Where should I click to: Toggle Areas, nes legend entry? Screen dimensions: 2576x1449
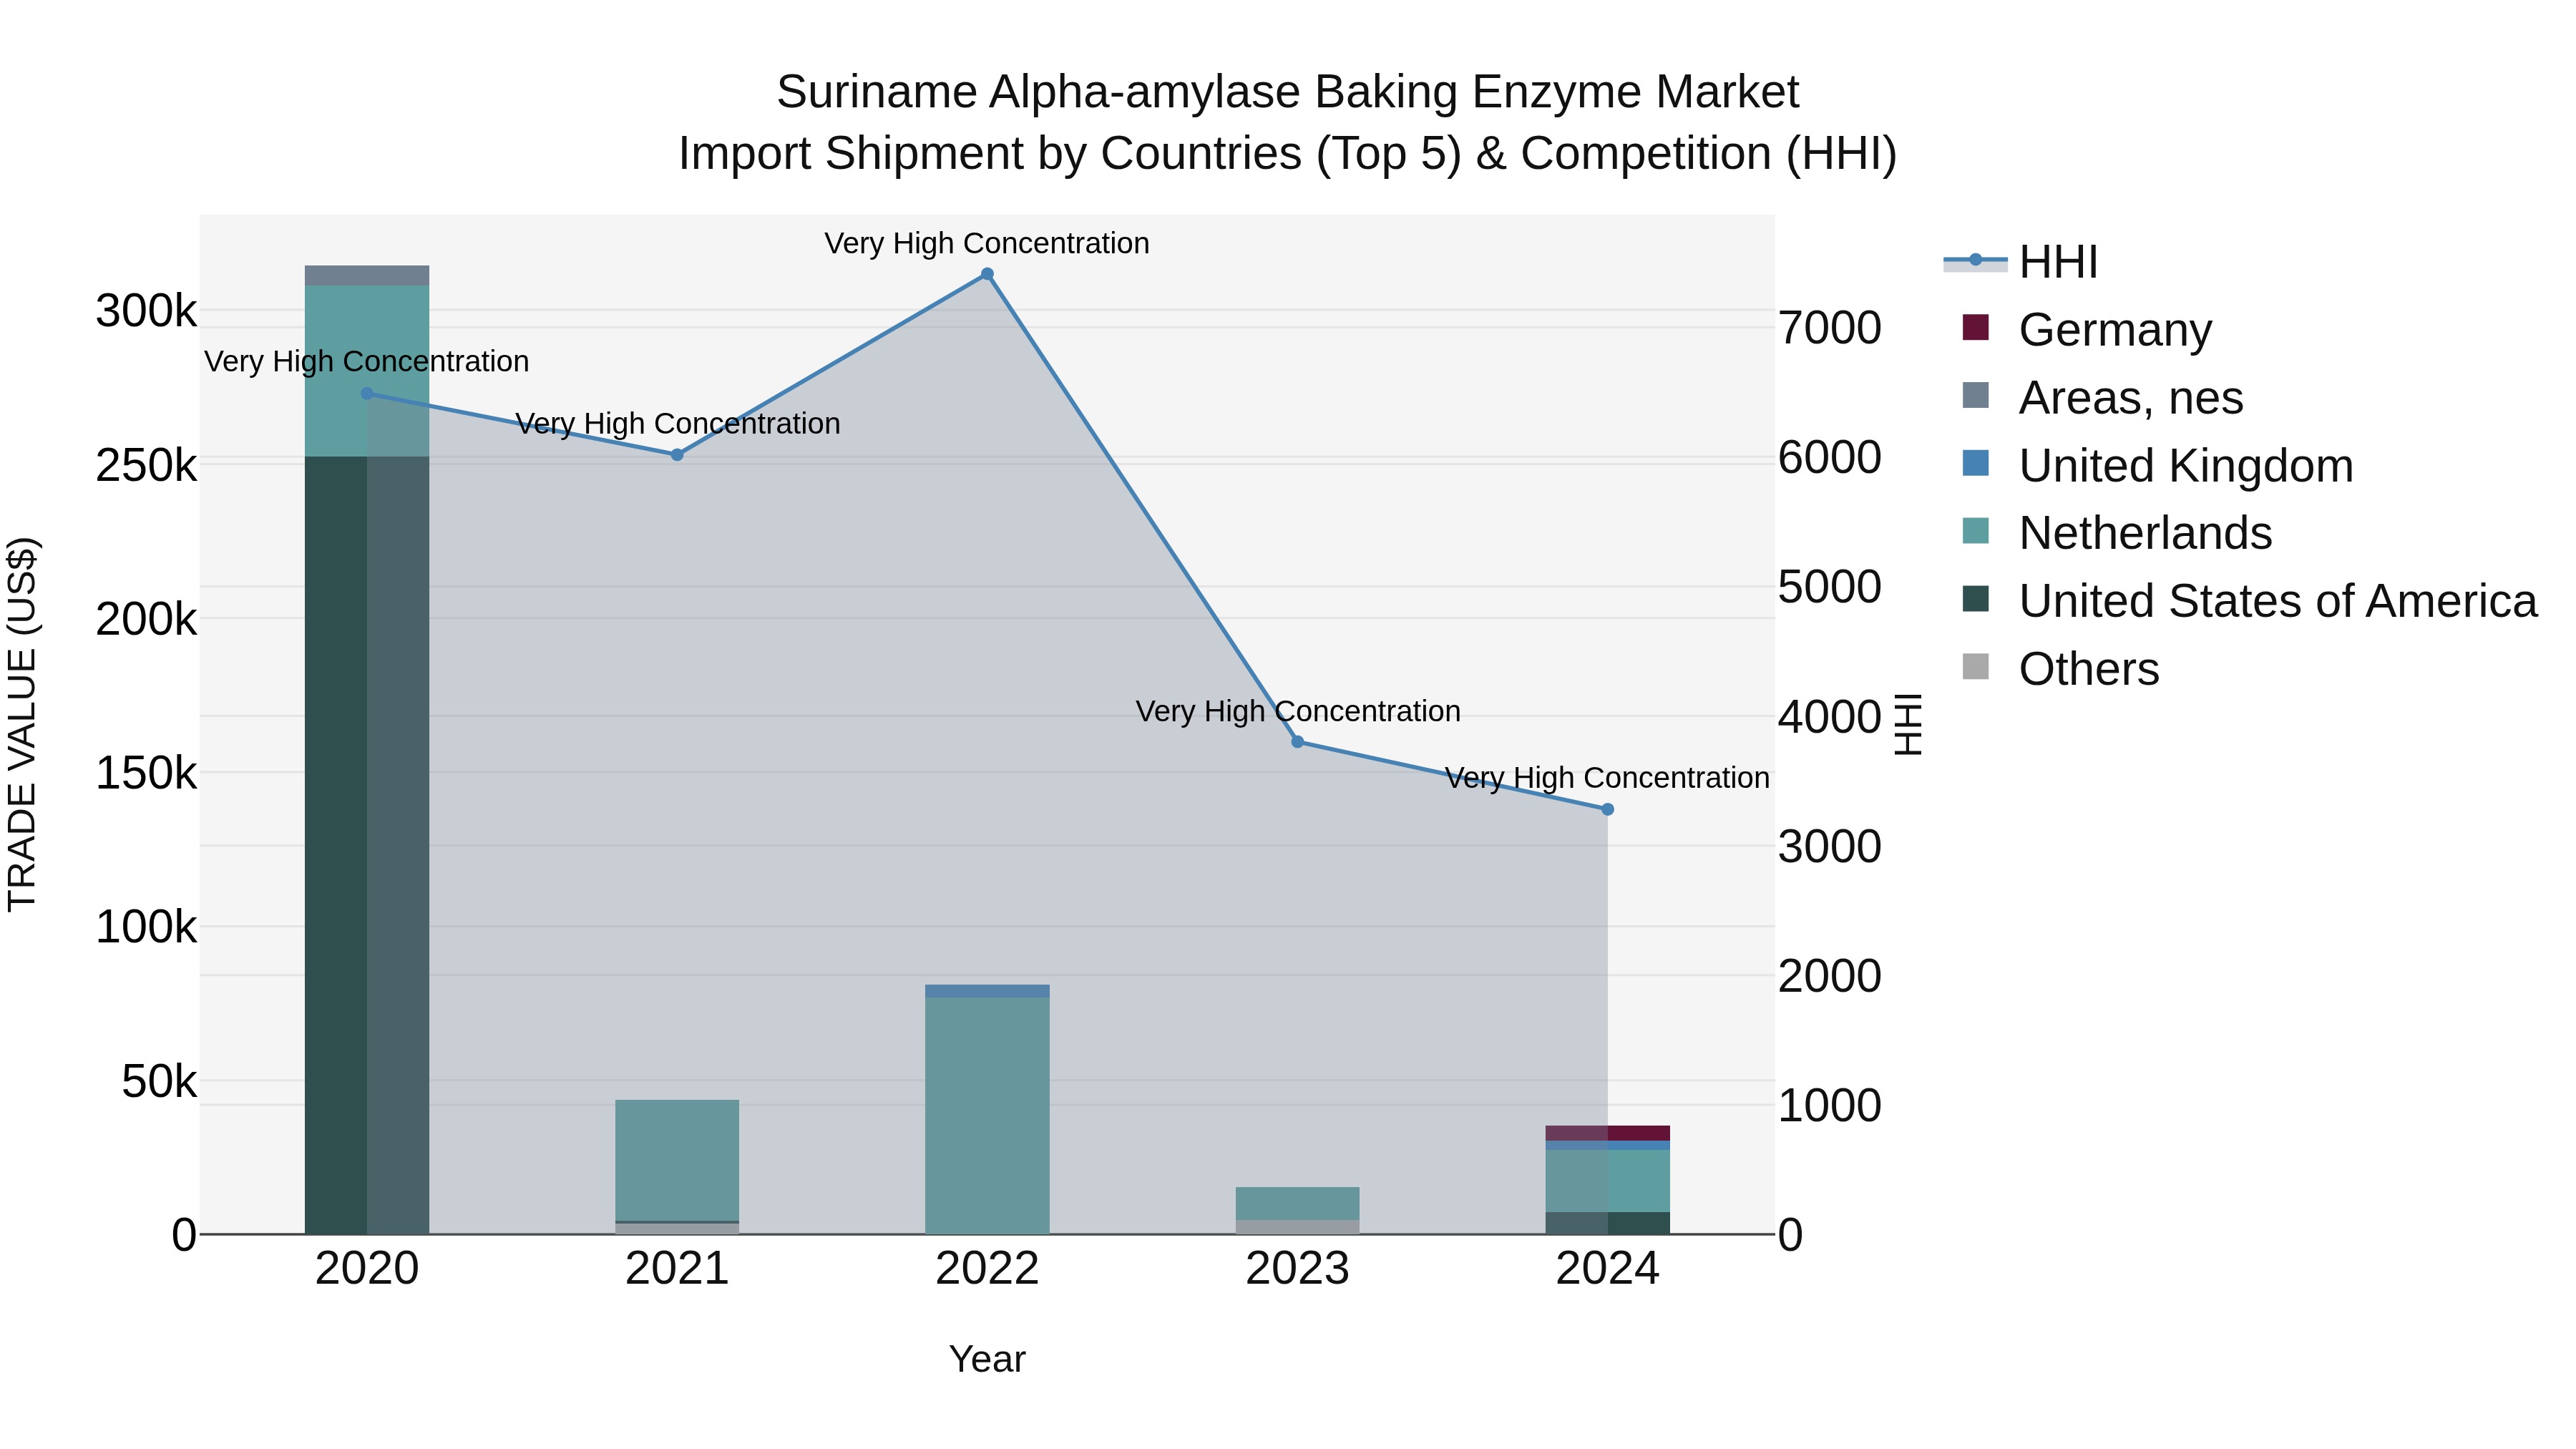[x=2102, y=397]
